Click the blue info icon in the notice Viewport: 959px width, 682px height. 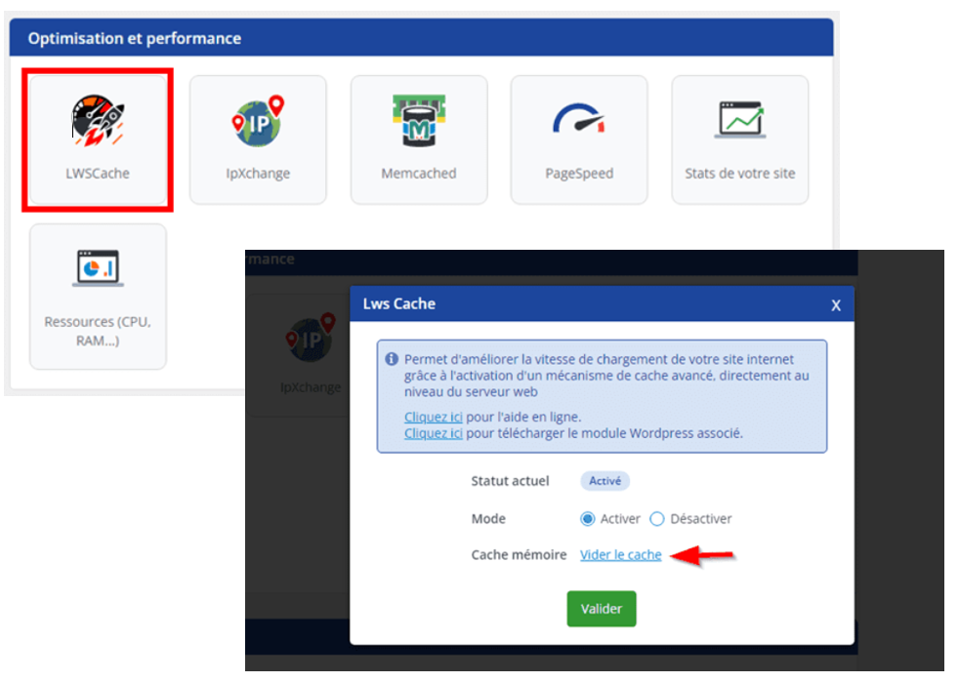(x=392, y=359)
